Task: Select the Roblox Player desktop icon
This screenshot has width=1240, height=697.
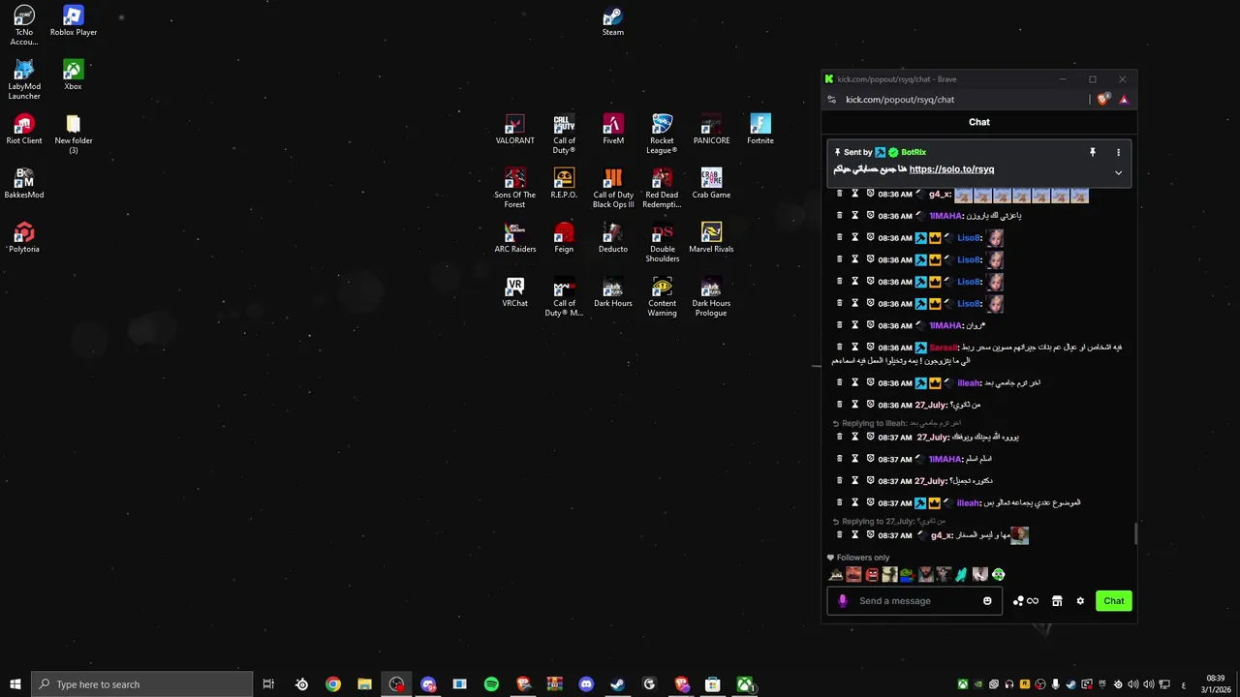Action: tap(74, 21)
